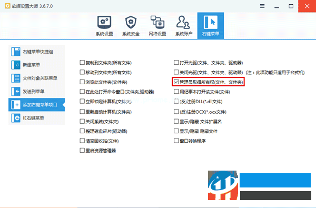Viewport: 316px width, 208px height.
Task: Check 显示/隐藏 隐藏文件 option
Action: (x=176, y=131)
